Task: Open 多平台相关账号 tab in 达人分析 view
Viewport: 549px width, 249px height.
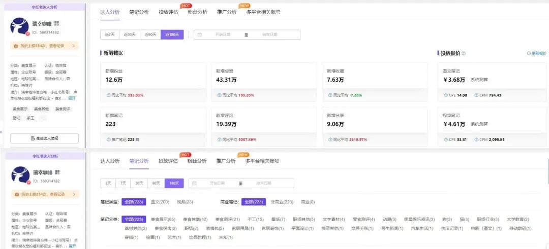Action: coord(263,12)
